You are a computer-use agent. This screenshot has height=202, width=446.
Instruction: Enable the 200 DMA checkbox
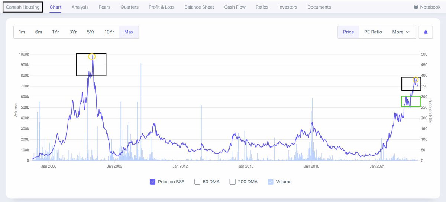click(x=233, y=182)
